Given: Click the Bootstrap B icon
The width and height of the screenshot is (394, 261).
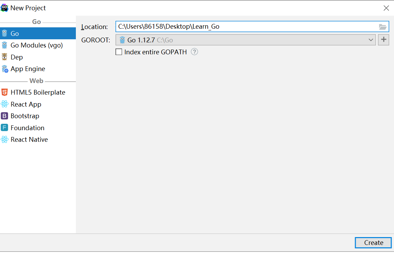Looking at the screenshot, I should (4, 116).
